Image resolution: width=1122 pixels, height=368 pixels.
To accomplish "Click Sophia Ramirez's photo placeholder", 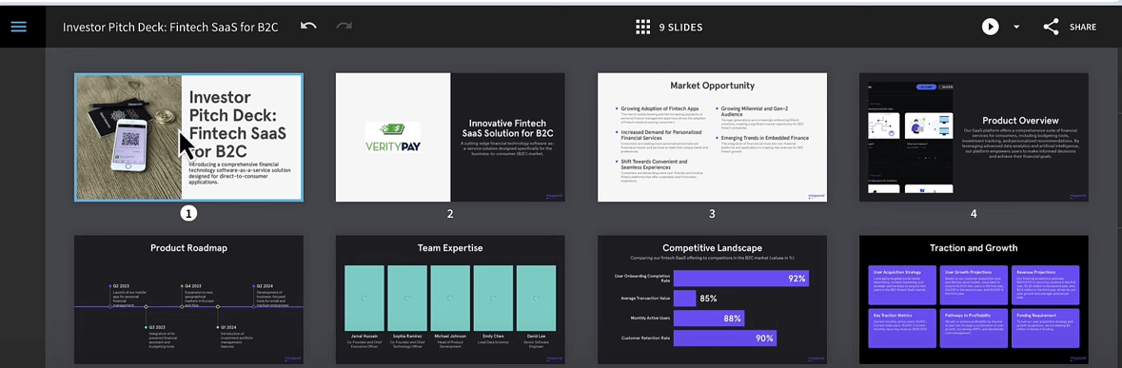I will point(407,298).
